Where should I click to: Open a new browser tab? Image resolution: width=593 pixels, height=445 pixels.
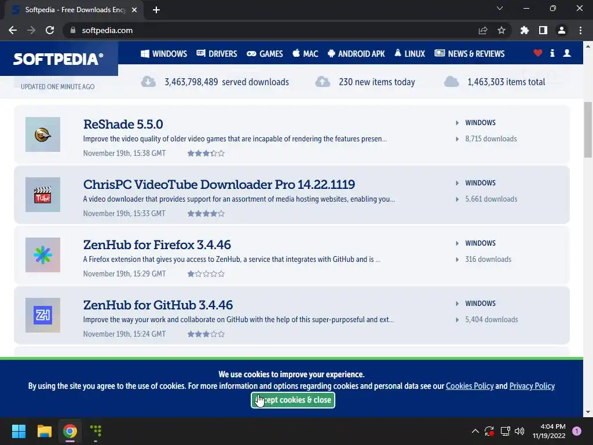coord(156,10)
